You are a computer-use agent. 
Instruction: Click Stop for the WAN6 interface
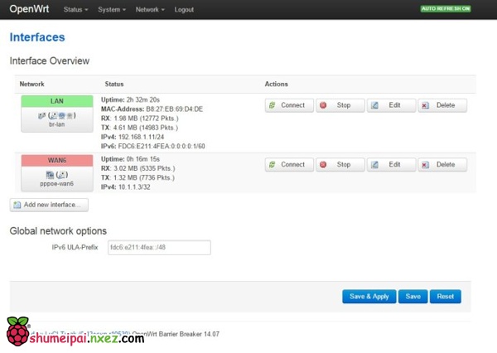pyautogui.click(x=340, y=165)
